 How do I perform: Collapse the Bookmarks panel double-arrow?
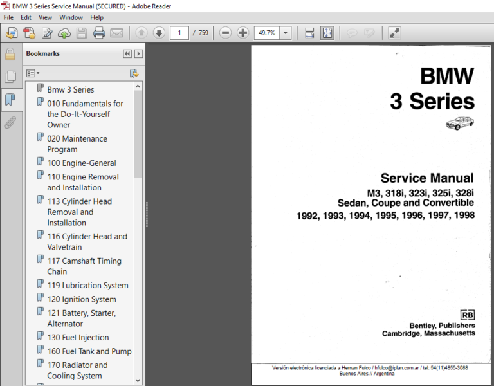[x=127, y=54]
